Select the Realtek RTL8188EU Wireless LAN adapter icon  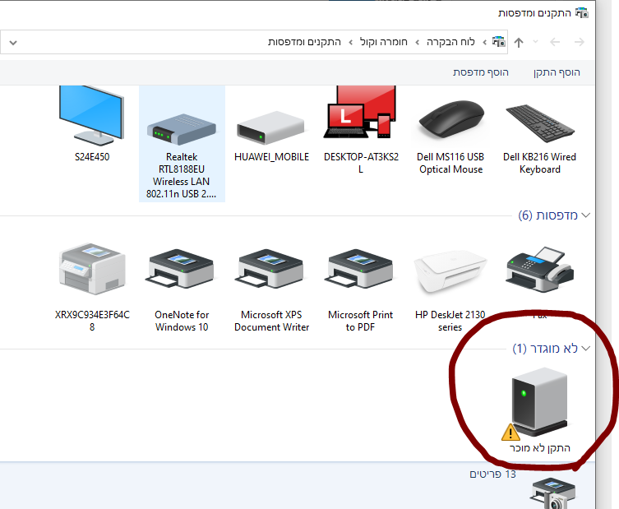pyautogui.click(x=182, y=129)
